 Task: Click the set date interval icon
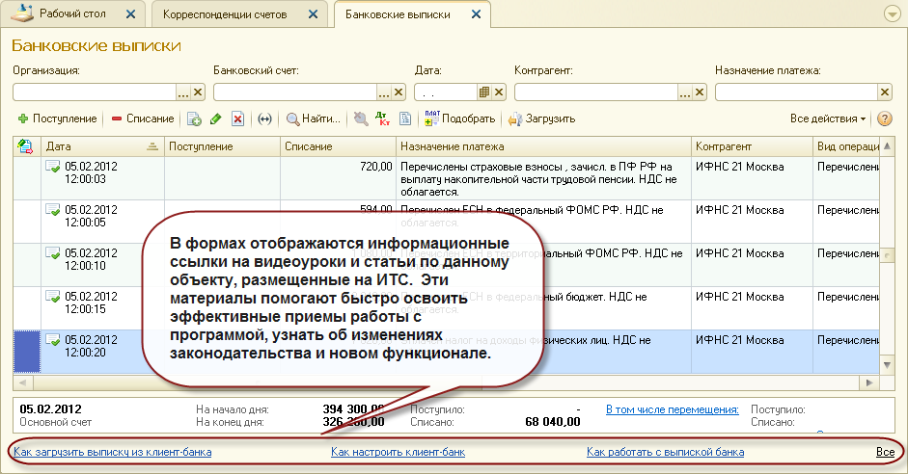tap(264, 118)
